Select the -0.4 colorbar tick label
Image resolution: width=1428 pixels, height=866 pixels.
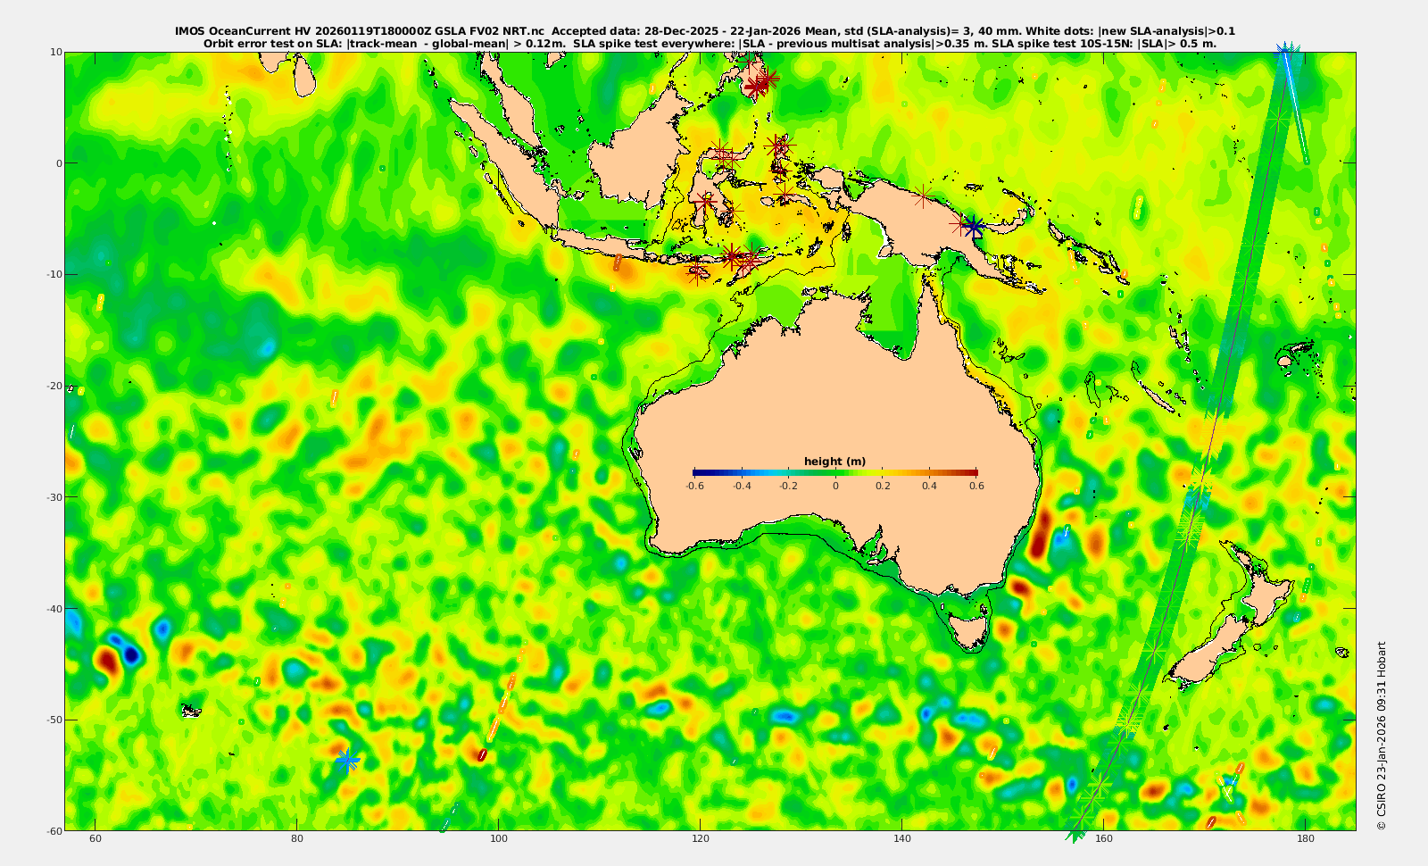(x=742, y=487)
